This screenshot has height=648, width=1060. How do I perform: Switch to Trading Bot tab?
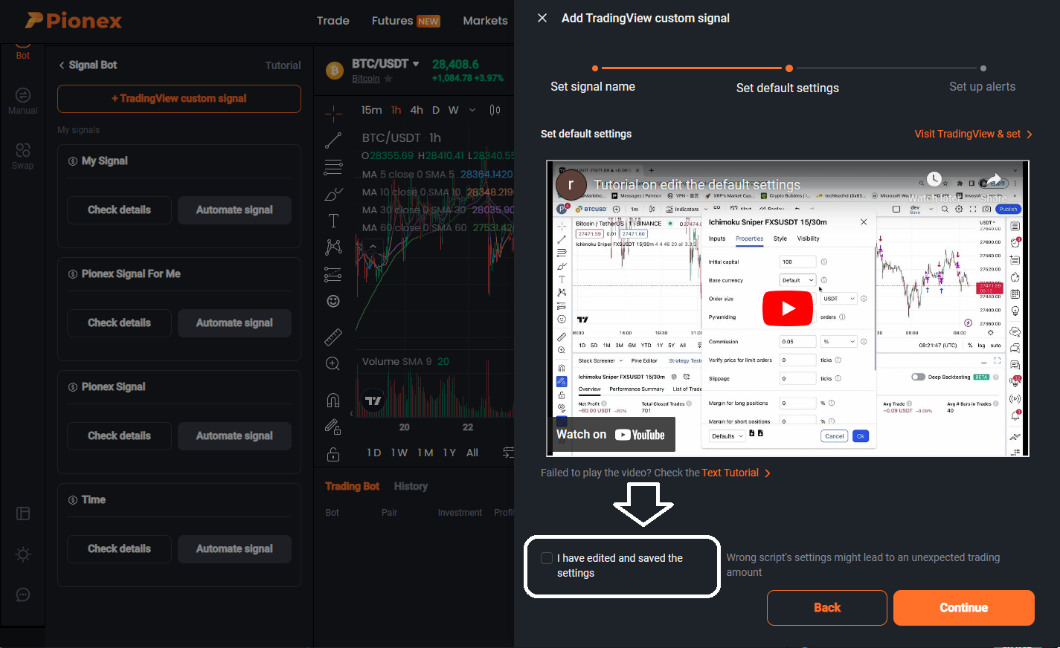point(352,486)
